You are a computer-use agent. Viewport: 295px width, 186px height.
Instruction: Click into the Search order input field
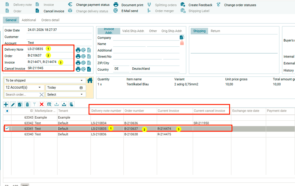(22, 94)
